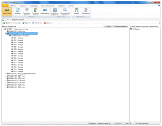Screen dimensions: 162x126
Task: Switch to the Аппаратура tab
Action: [34, 6]
